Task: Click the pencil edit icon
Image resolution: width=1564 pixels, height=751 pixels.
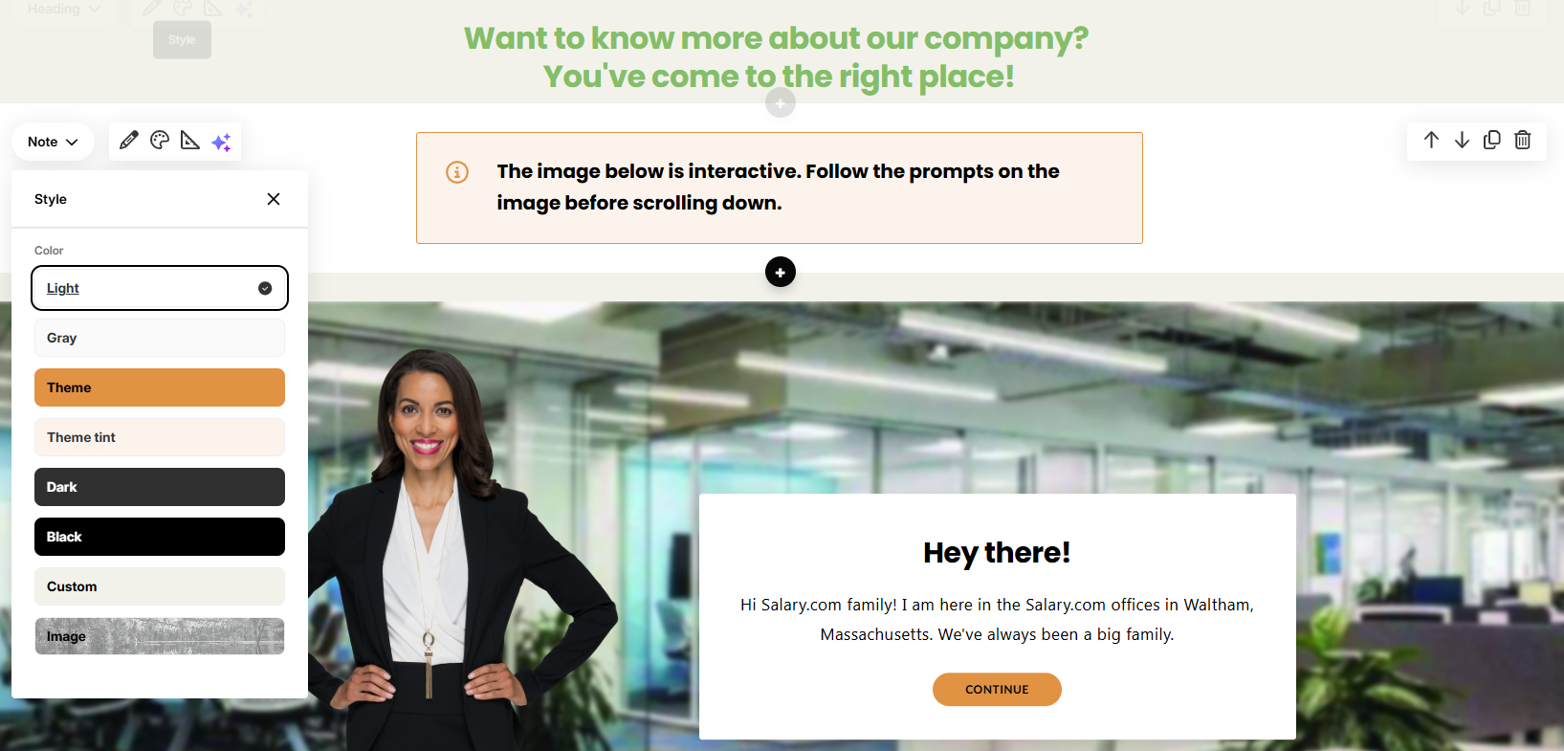Action: point(129,141)
